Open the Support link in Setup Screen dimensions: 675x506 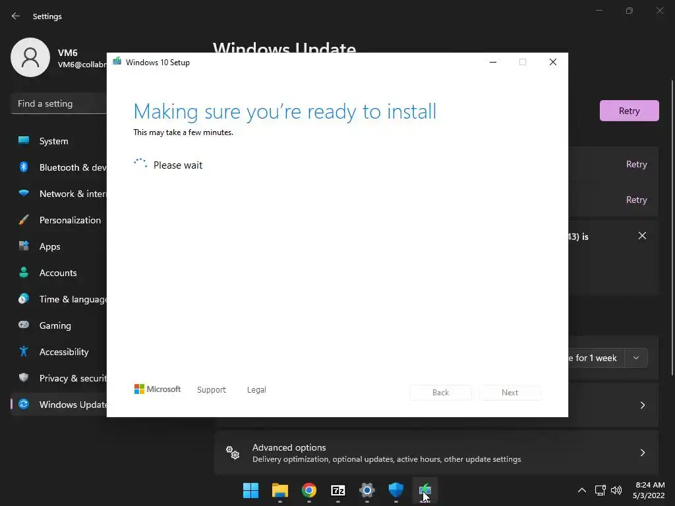click(212, 390)
